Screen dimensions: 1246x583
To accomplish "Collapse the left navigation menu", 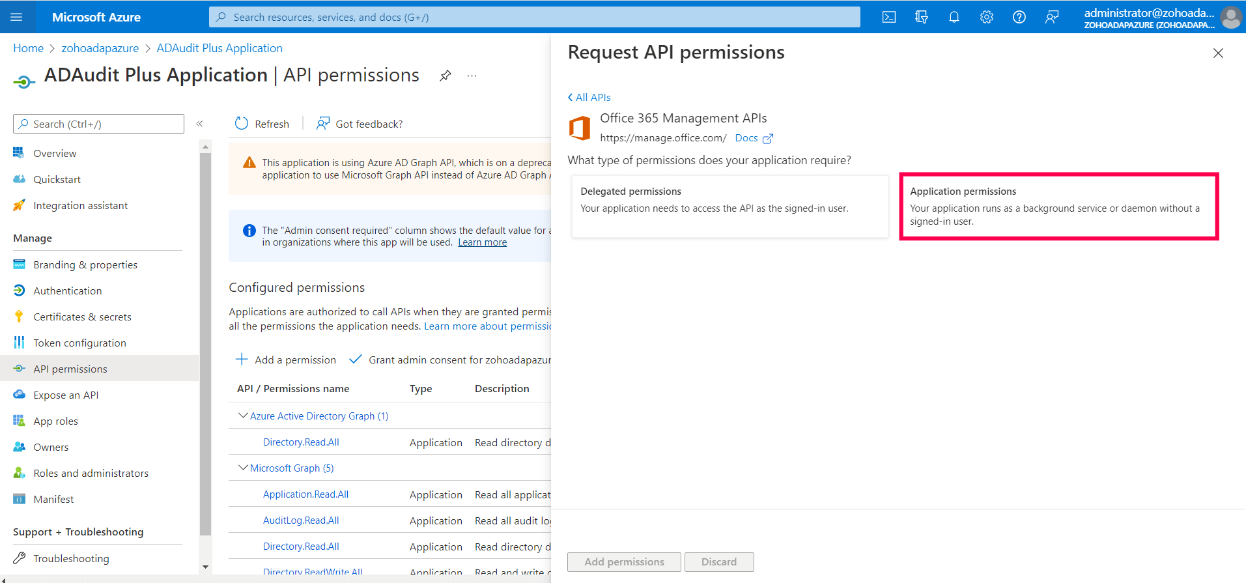I will point(200,124).
